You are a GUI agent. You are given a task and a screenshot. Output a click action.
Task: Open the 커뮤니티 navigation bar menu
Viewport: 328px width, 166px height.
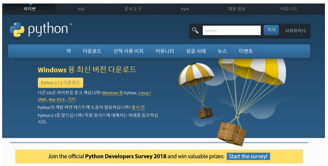click(164, 51)
